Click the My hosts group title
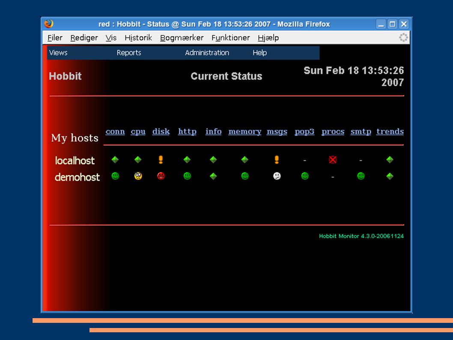Viewport: 453px width, 340px height. pyautogui.click(x=75, y=138)
